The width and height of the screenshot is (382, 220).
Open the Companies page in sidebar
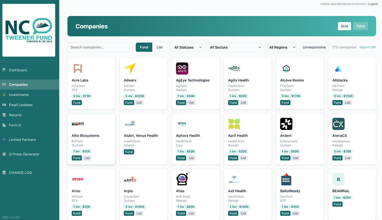[30, 84]
